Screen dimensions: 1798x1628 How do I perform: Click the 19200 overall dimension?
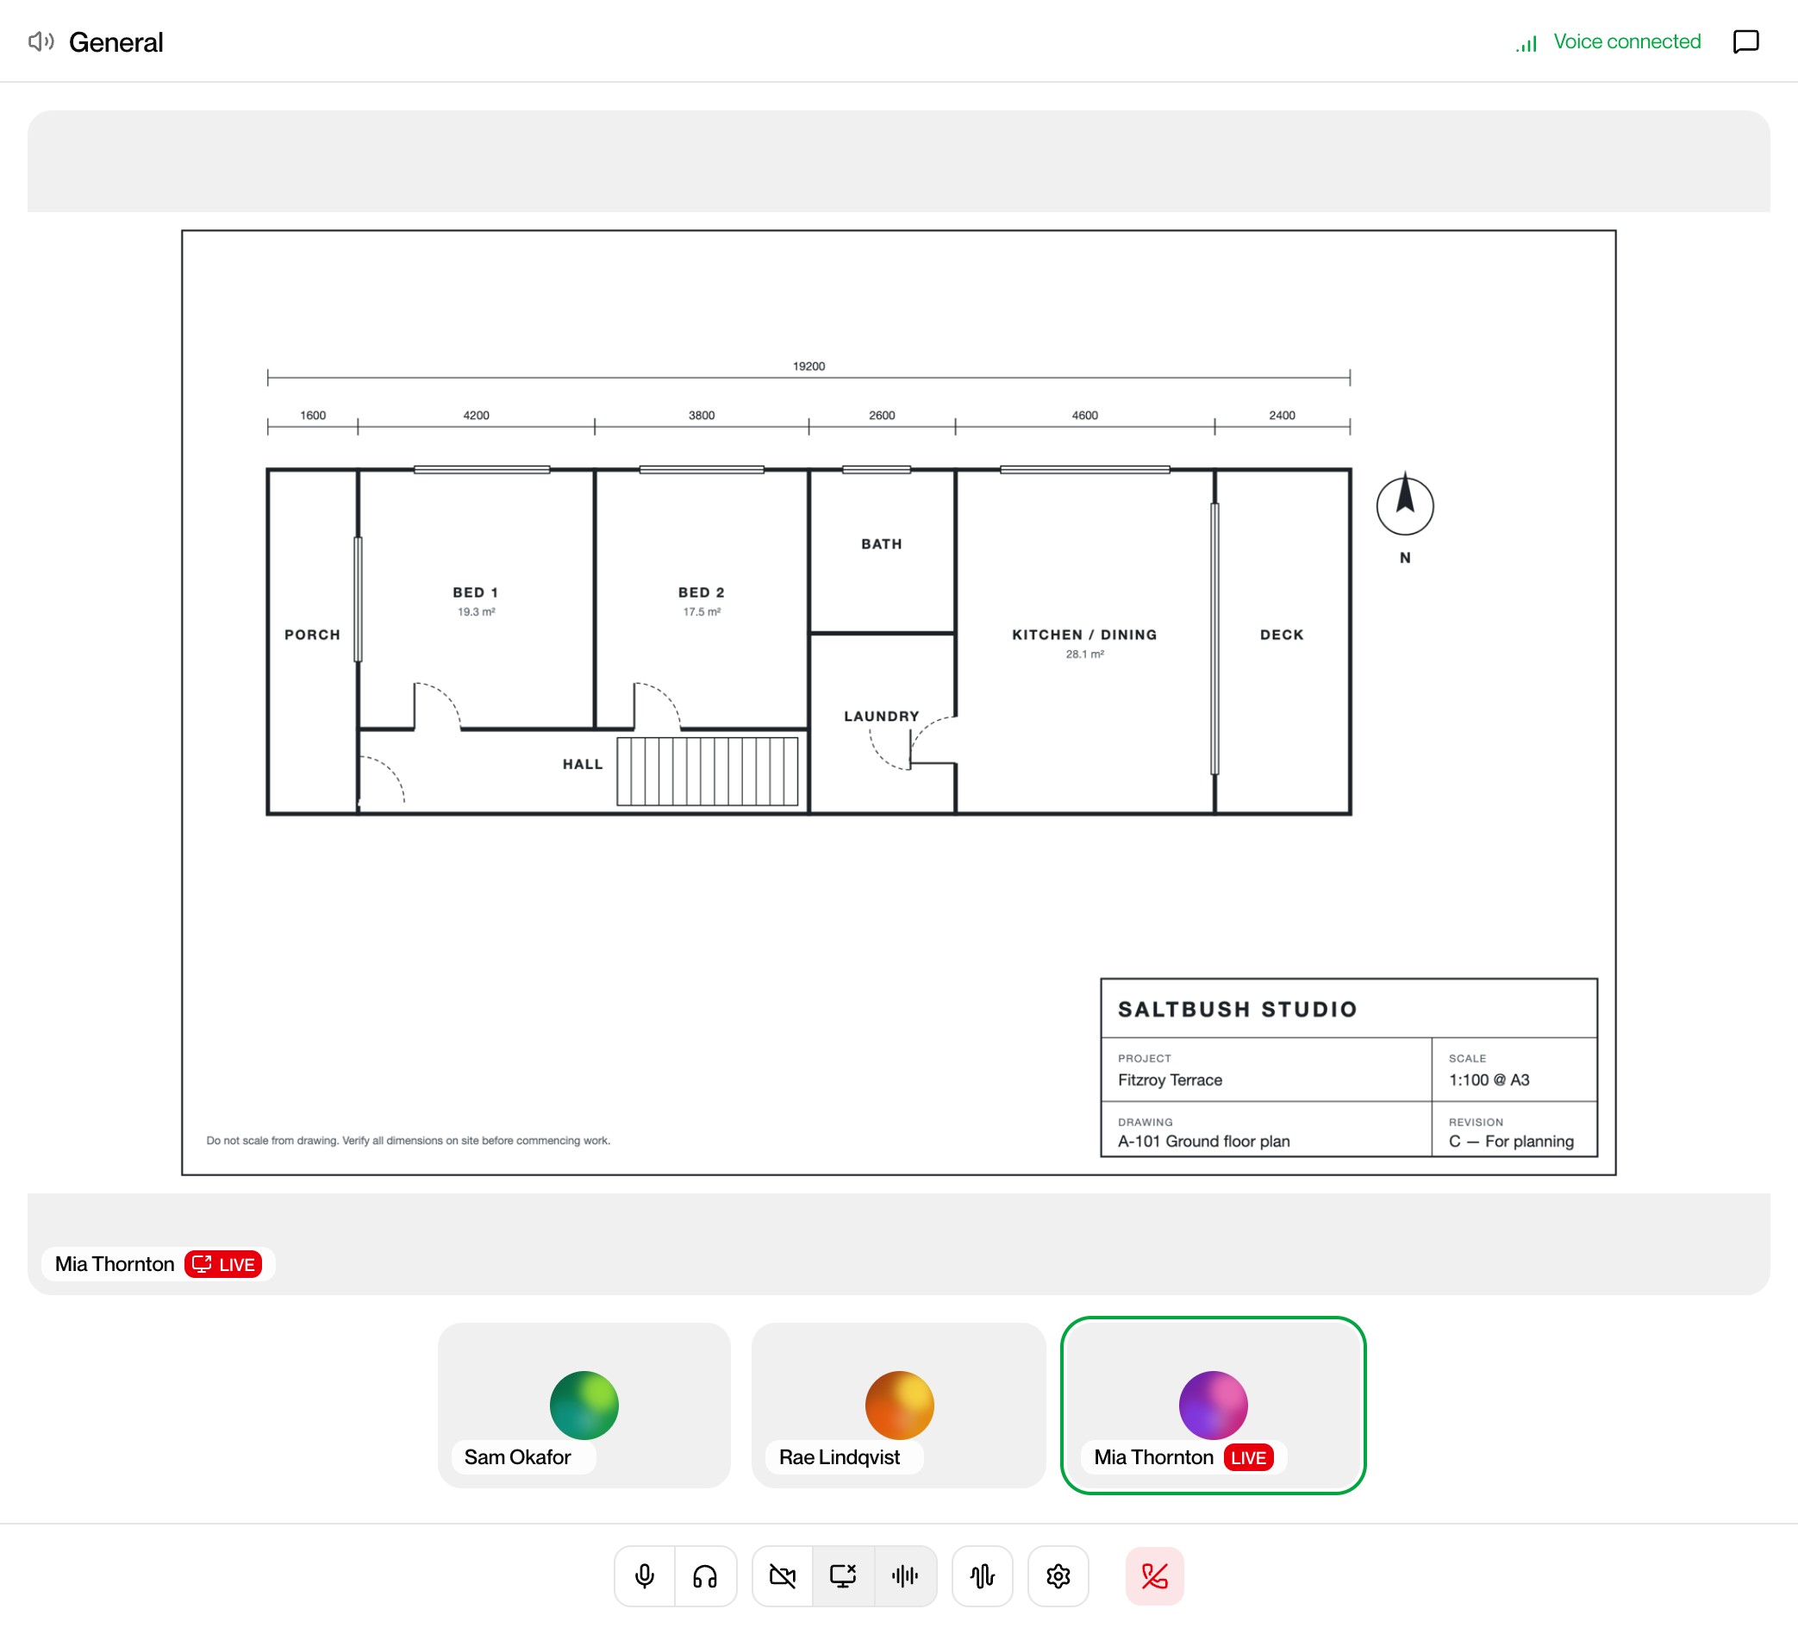point(808,366)
